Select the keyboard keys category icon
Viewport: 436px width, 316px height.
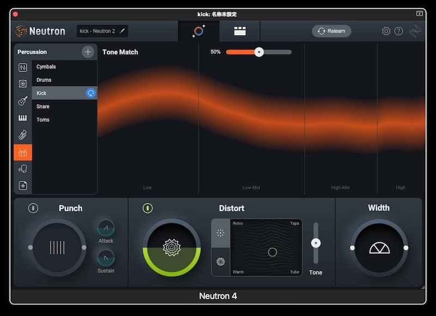click(x=23, y=118)
